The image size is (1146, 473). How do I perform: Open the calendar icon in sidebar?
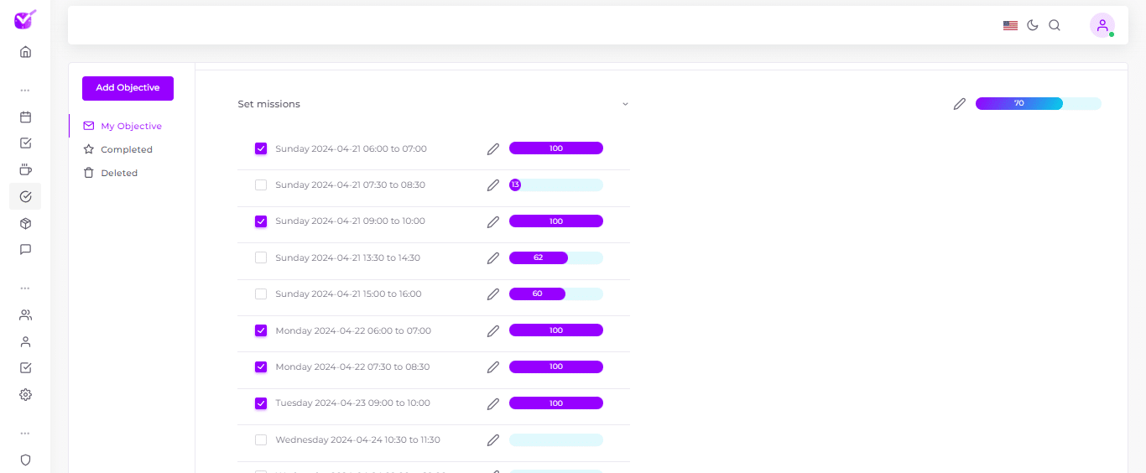point(25,117)
